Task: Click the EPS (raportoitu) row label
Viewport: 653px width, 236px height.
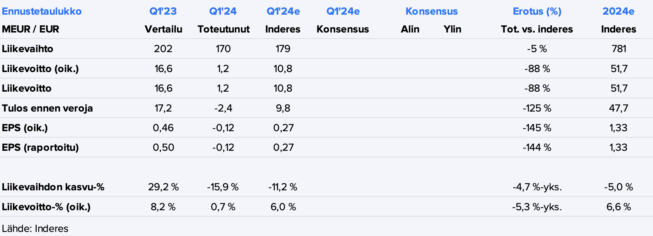Action: tap(40, 147)
